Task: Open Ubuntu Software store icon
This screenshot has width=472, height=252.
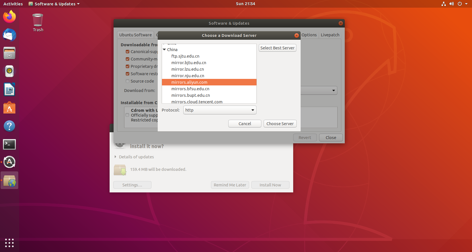Action: coord(9,108)
